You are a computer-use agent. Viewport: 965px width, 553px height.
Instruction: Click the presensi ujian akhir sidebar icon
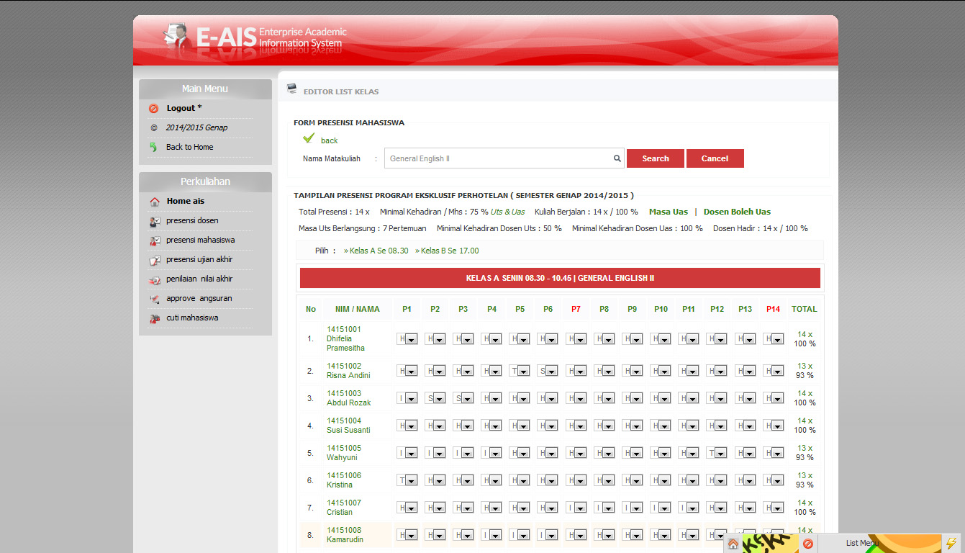click(x=155, y=260)
